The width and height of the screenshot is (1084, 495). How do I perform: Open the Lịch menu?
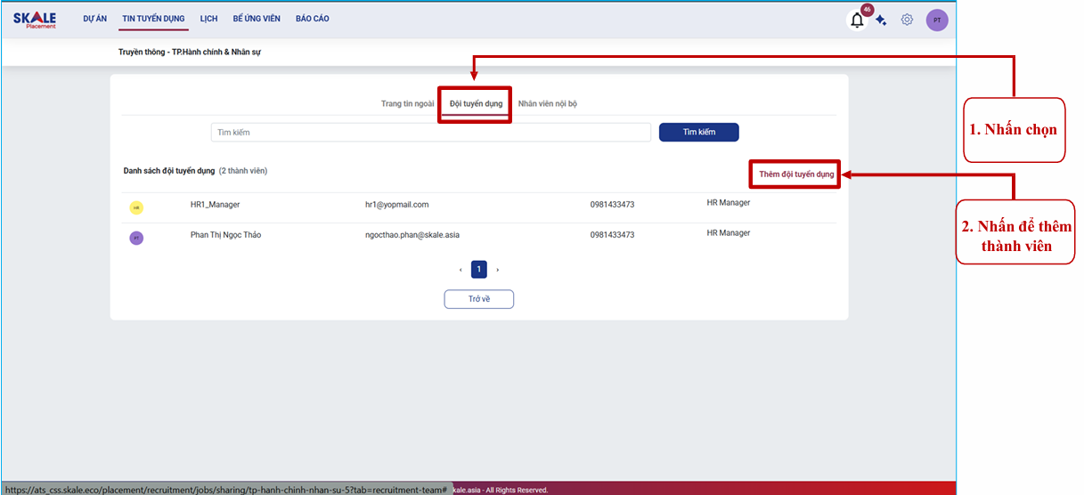click(x=209, y=19)
